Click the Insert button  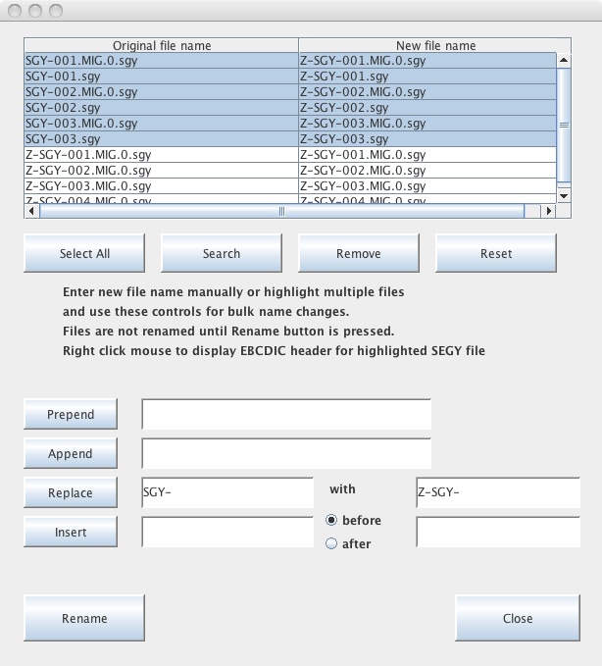71,532
